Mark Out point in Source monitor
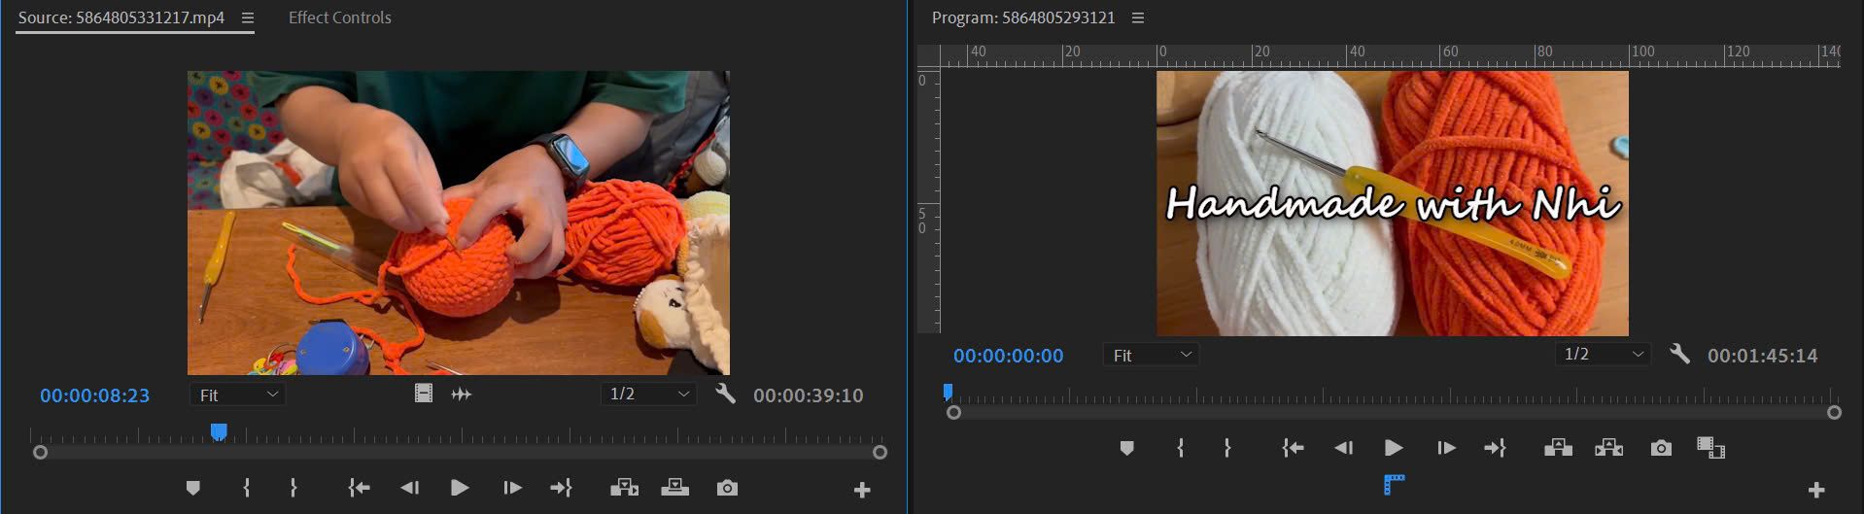This screenshot has height=514, width=1864. click(293, 488)
